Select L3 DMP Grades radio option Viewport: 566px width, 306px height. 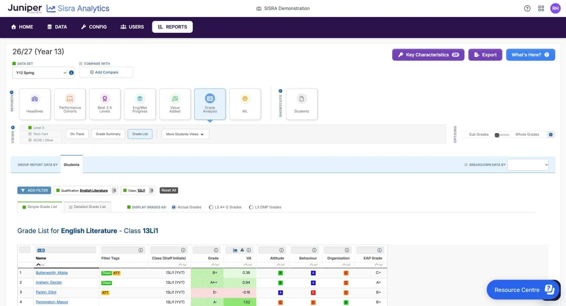[x=251, y=207]
